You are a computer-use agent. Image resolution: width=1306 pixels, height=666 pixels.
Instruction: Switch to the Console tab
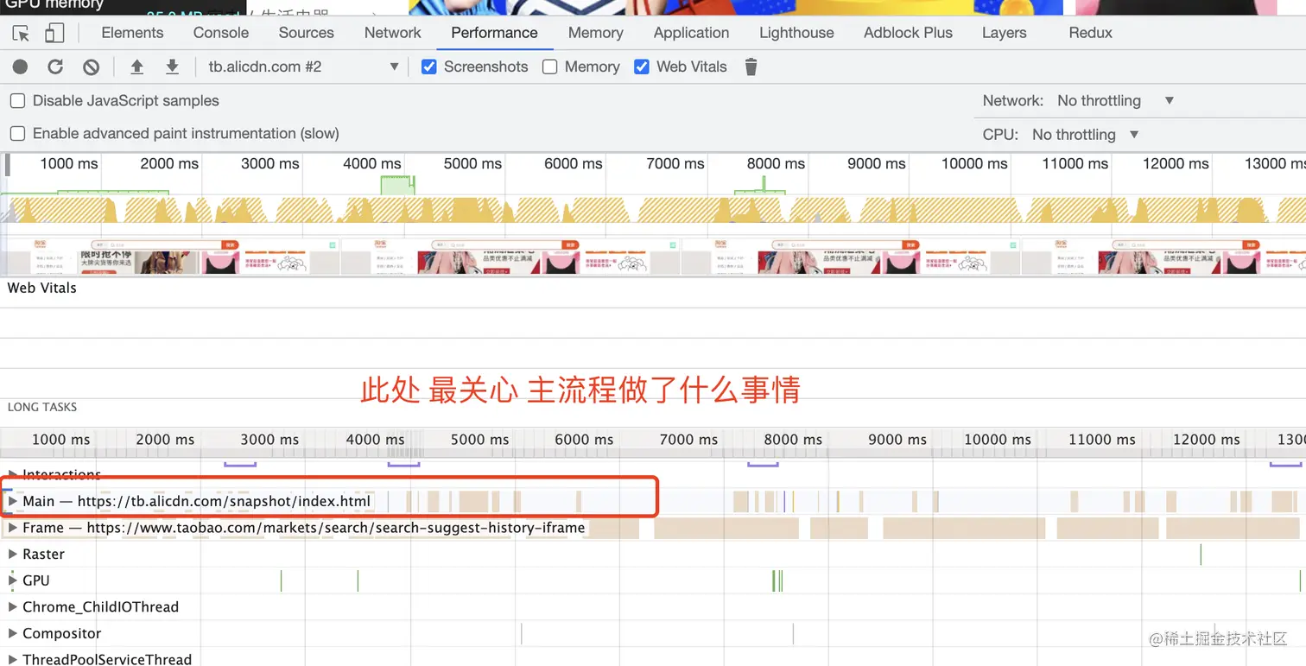tap(221, 33)
